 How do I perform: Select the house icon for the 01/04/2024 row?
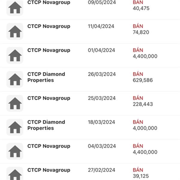coord(15,55)
